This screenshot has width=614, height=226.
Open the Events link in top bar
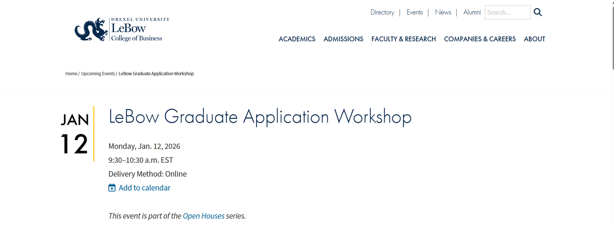tap(414, 12)
